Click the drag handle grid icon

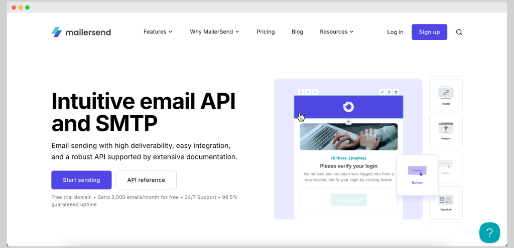click(x=301, y=92)
